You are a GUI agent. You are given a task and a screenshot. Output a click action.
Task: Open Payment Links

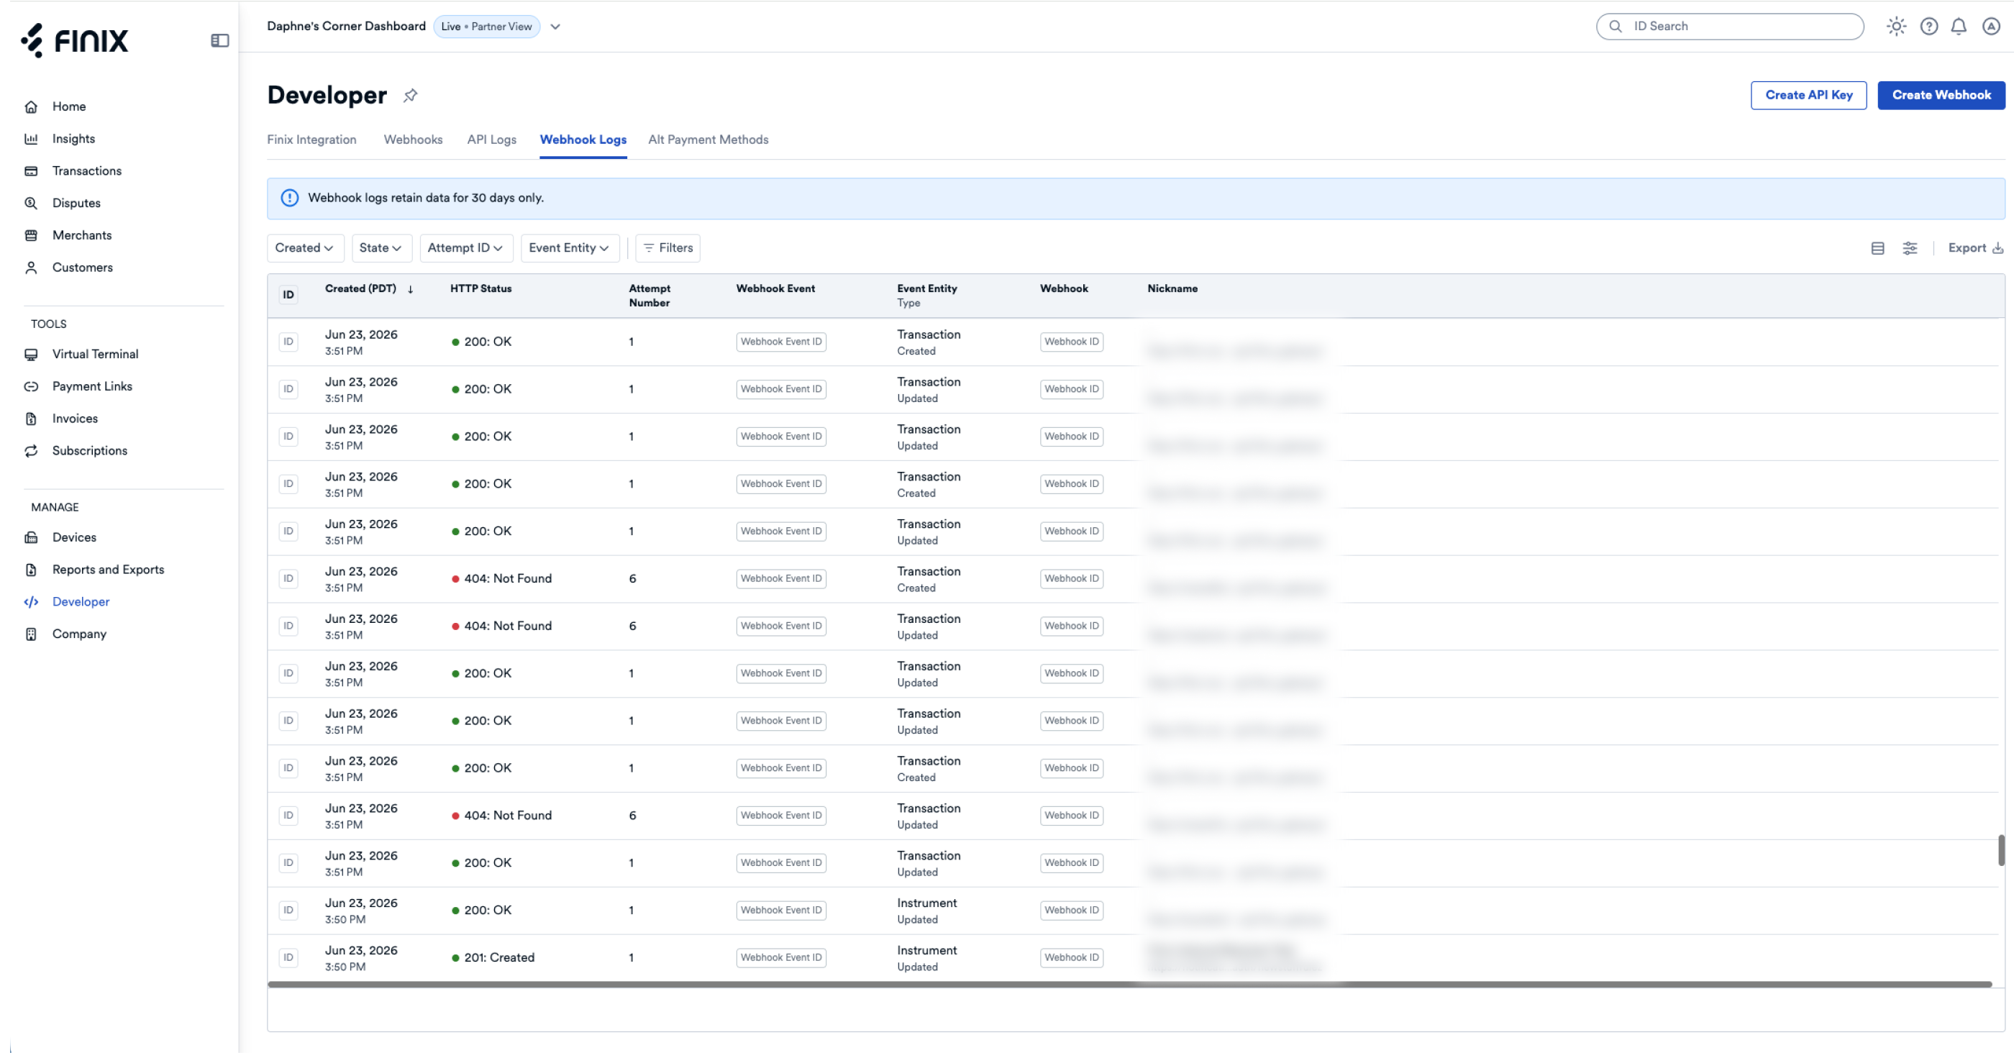coord(92,386)
